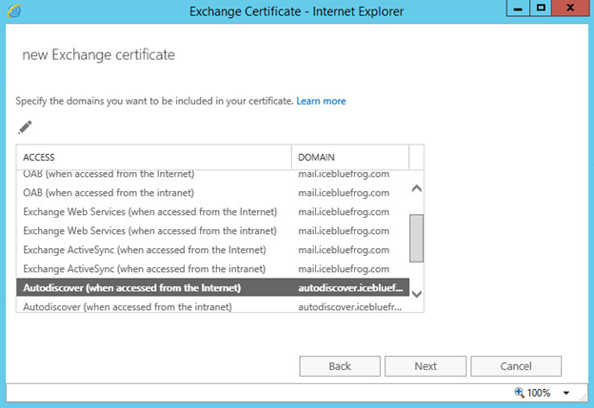Maximize the Exchange Certificate window
The image size is (594, 408).
541,8
